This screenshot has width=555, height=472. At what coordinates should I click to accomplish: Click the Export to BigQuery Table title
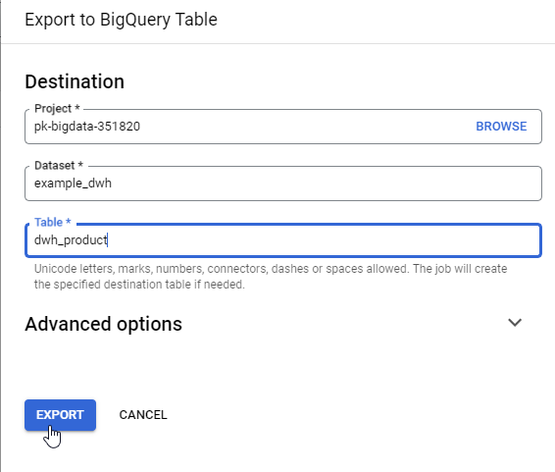coord(121,20)
